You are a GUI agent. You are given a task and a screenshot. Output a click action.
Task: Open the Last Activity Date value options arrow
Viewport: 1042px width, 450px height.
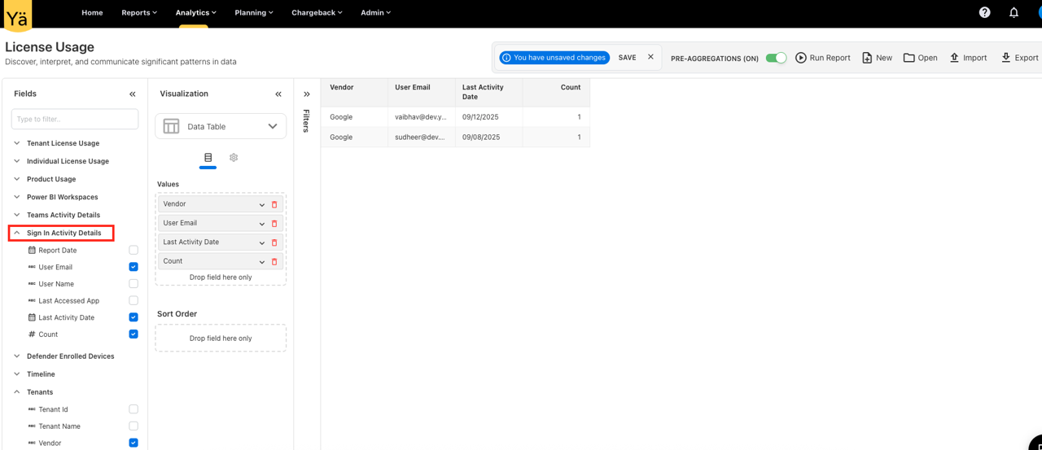click(x=262, y=243)
